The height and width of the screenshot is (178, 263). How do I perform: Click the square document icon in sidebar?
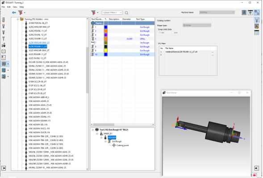[x=4, y=51]
